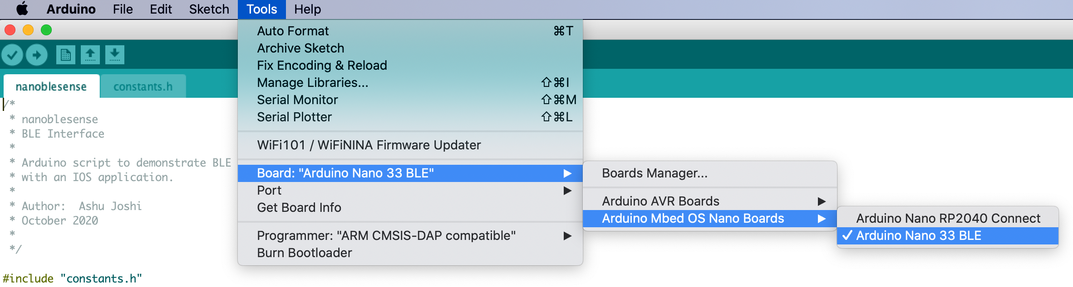Open the Sketch menu

coord(209,9)
